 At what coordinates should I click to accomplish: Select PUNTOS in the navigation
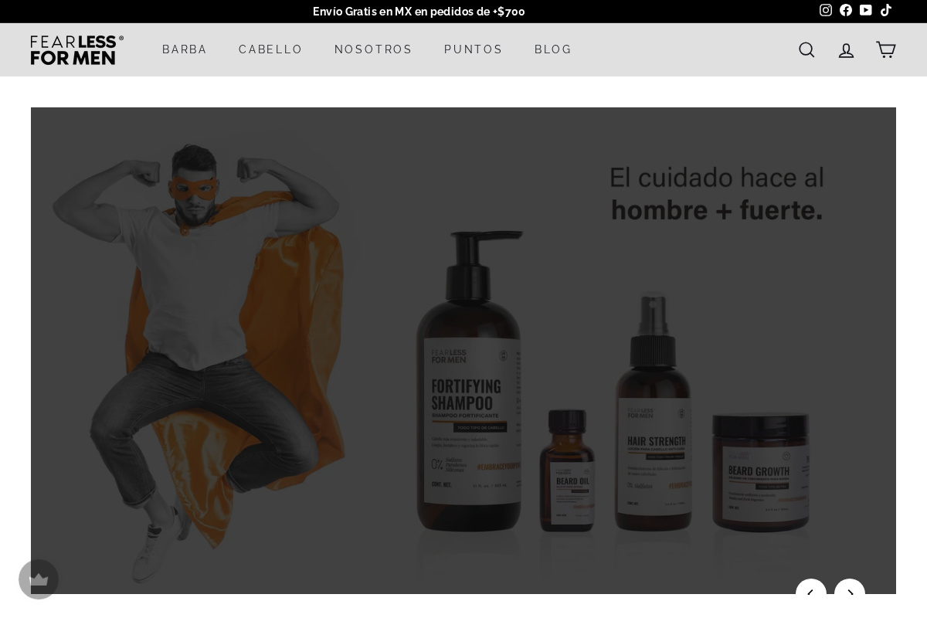474,49
